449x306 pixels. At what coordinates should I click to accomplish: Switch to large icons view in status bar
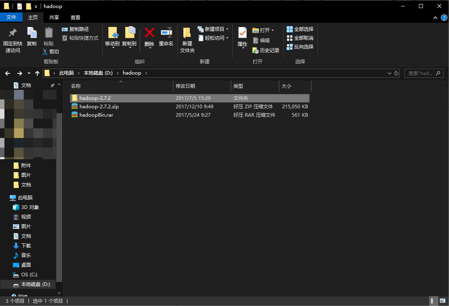(x=443, y=301)
